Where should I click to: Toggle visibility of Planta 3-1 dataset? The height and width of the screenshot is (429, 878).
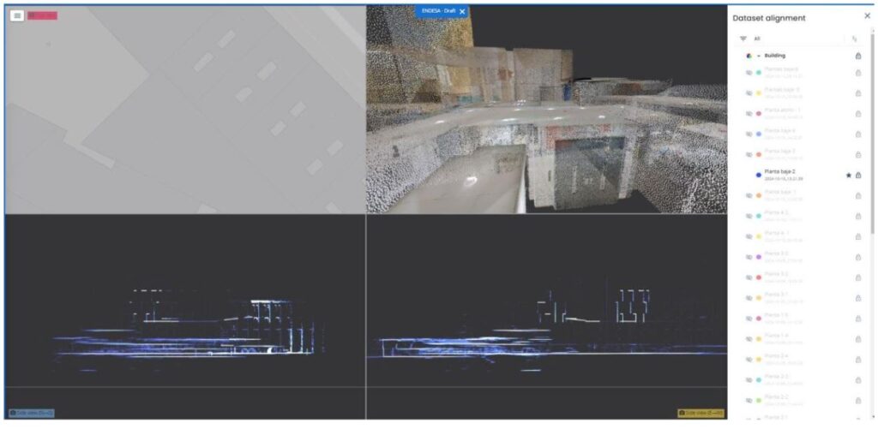pyautogui.click(x=749, y=298)
